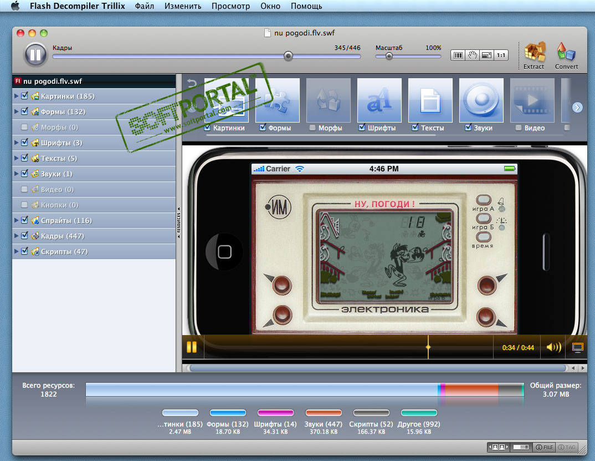This screenshot has height=461, width=595.
Task: Uncheck Формы (132) in the resource tree
Action: 24,112
